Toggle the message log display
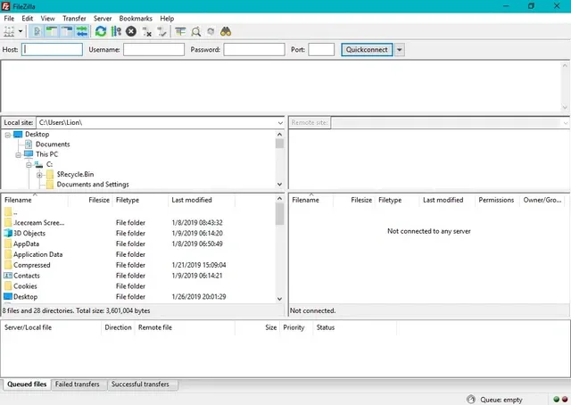This screenshot has height=405, width=571. coord(37,32)
